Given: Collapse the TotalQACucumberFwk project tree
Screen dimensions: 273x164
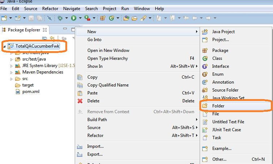Looking at the screenshot, I should point(4,46).
